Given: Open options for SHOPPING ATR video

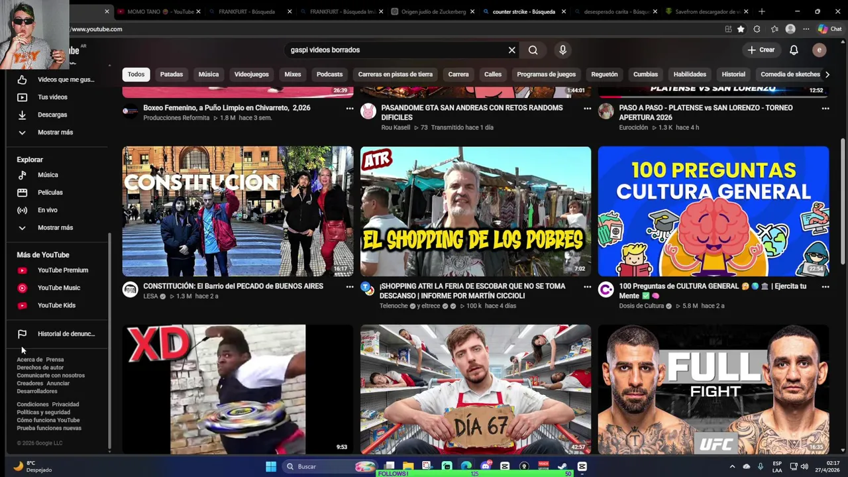Looking at the screenshot, I should (x=587, y=287).
